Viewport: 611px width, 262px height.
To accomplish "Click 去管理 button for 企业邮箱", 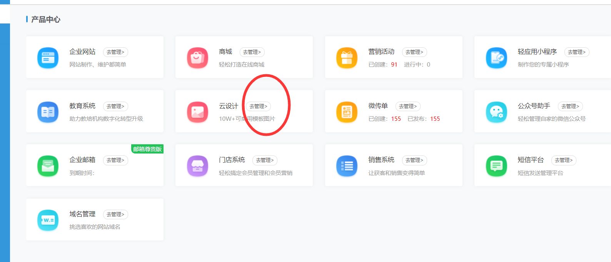I will (x=115, y=160).
